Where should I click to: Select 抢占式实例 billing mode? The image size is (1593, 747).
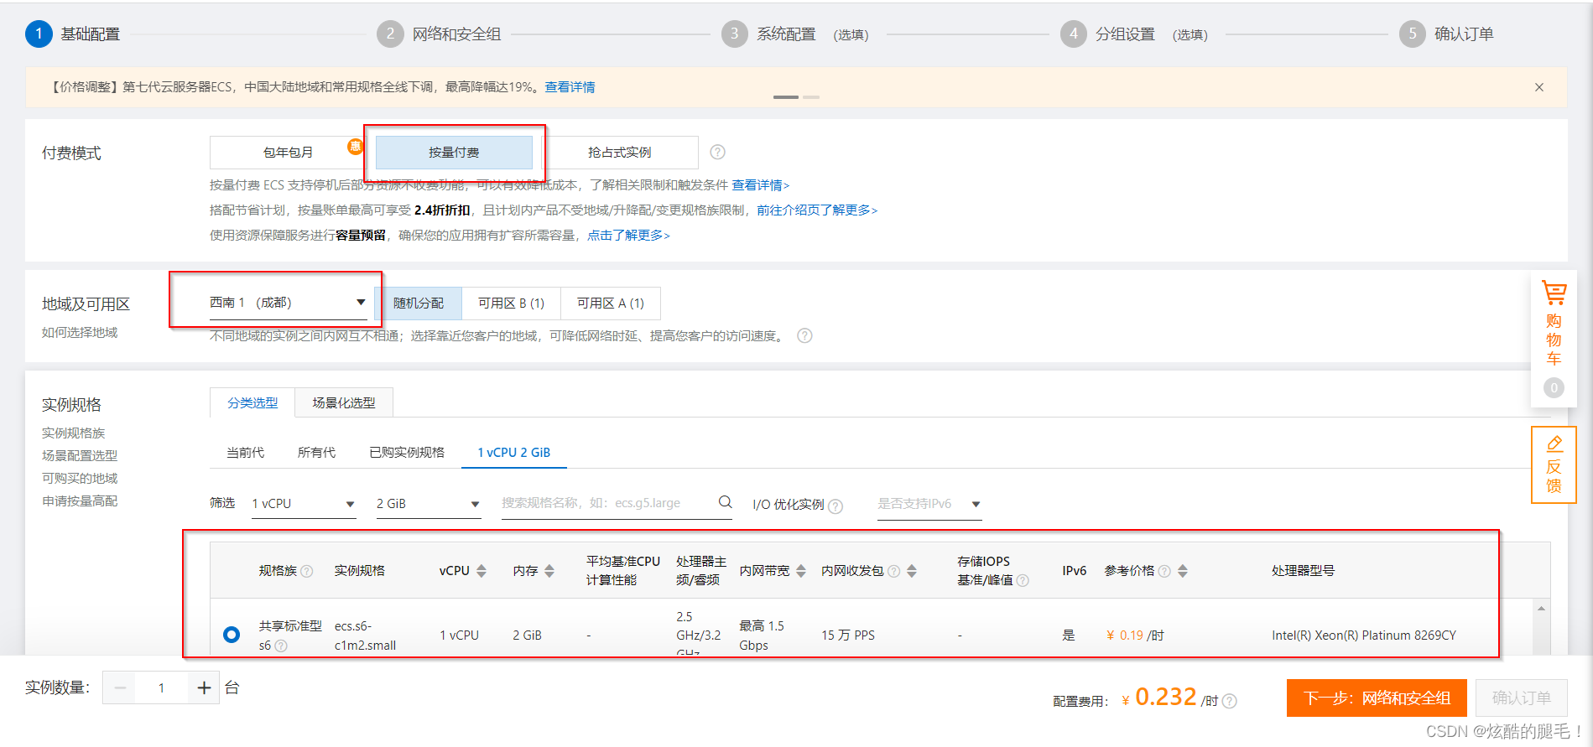(x=620, y=152)
